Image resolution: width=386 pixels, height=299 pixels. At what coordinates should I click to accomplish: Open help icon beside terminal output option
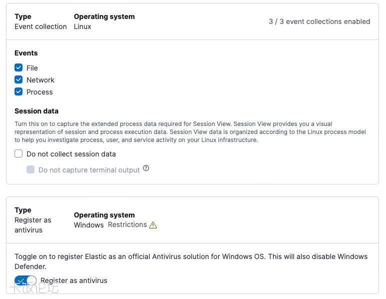146,168
